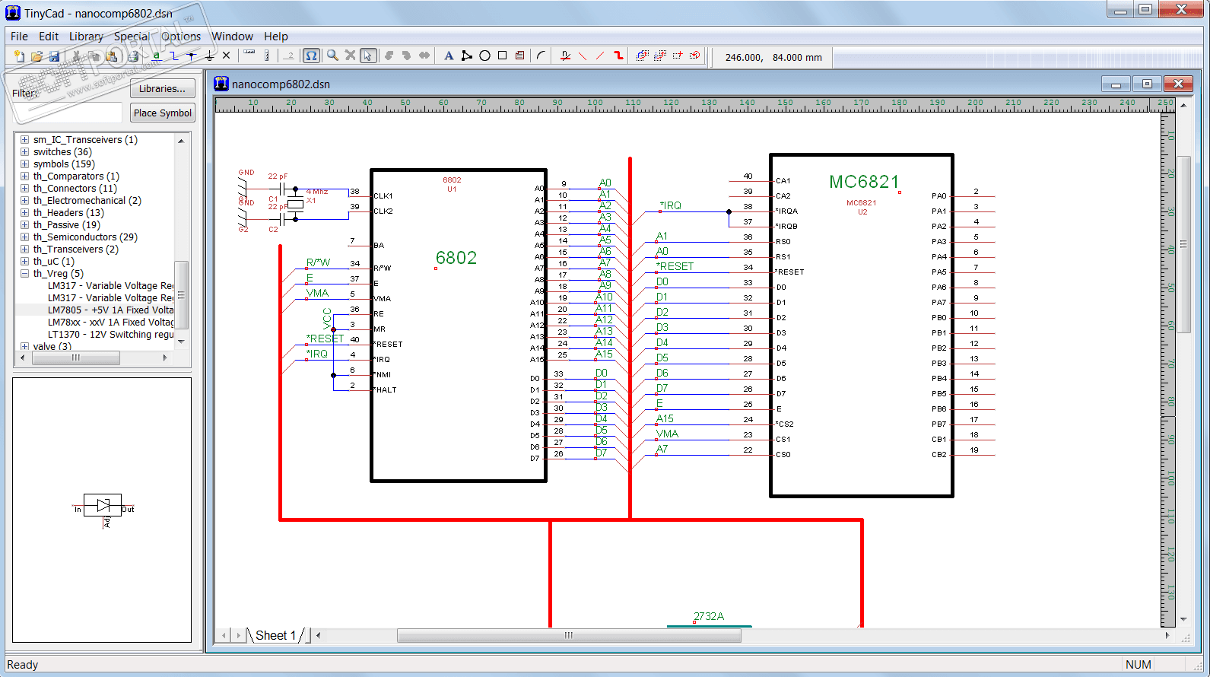Image resolution: width=1210 pixels, height=677 pixels.
Task: Open the Special menu
Action: [132, 37]
